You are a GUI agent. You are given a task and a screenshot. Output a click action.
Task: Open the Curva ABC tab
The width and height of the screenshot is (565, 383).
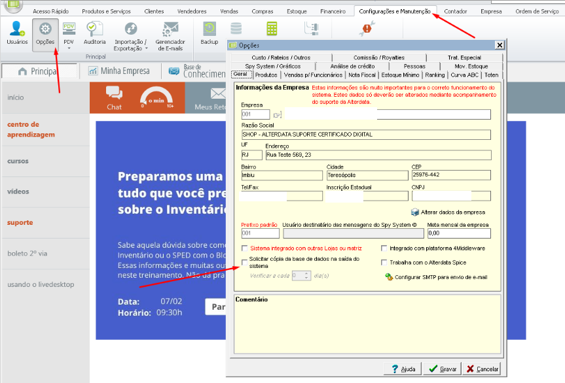tap(464, 75)
